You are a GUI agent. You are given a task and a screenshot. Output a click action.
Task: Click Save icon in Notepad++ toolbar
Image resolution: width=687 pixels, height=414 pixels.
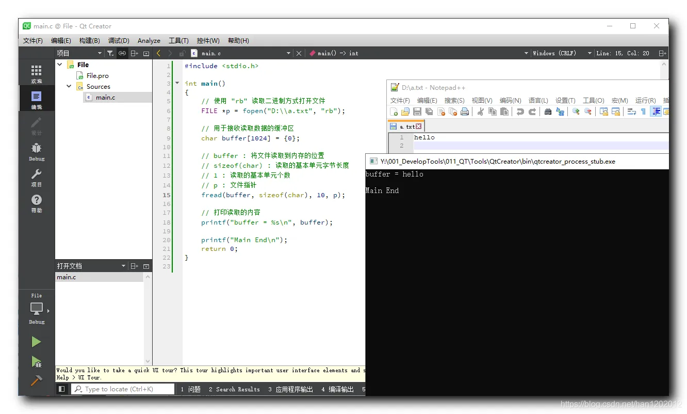click(417, 112)
